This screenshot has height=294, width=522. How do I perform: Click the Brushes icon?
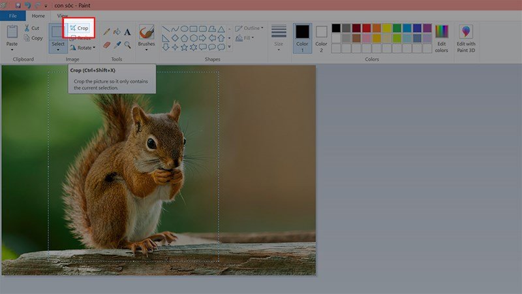pos(146,32)
